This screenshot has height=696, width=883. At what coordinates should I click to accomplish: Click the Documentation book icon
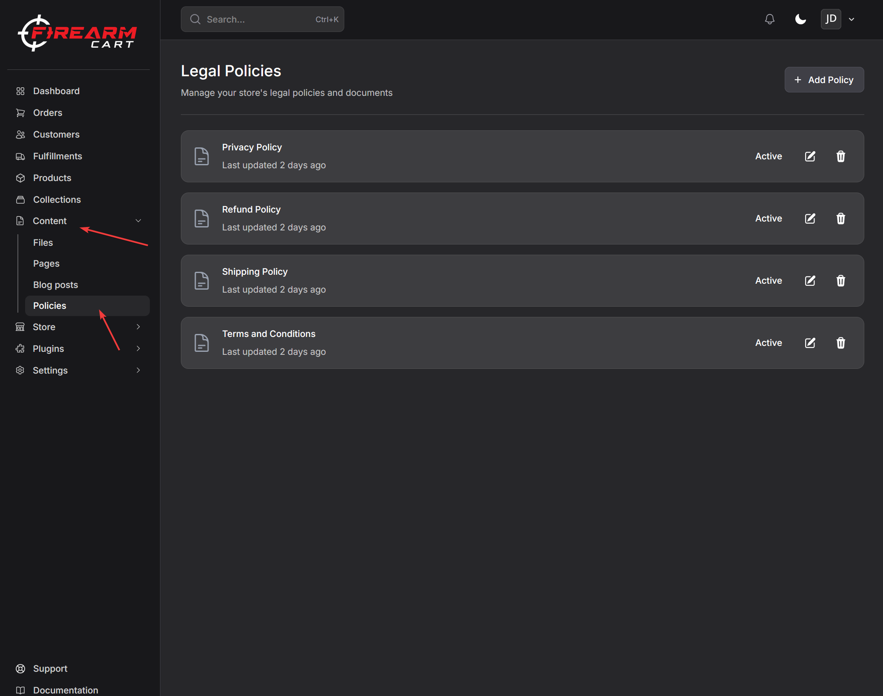click(x=20, y=690)
